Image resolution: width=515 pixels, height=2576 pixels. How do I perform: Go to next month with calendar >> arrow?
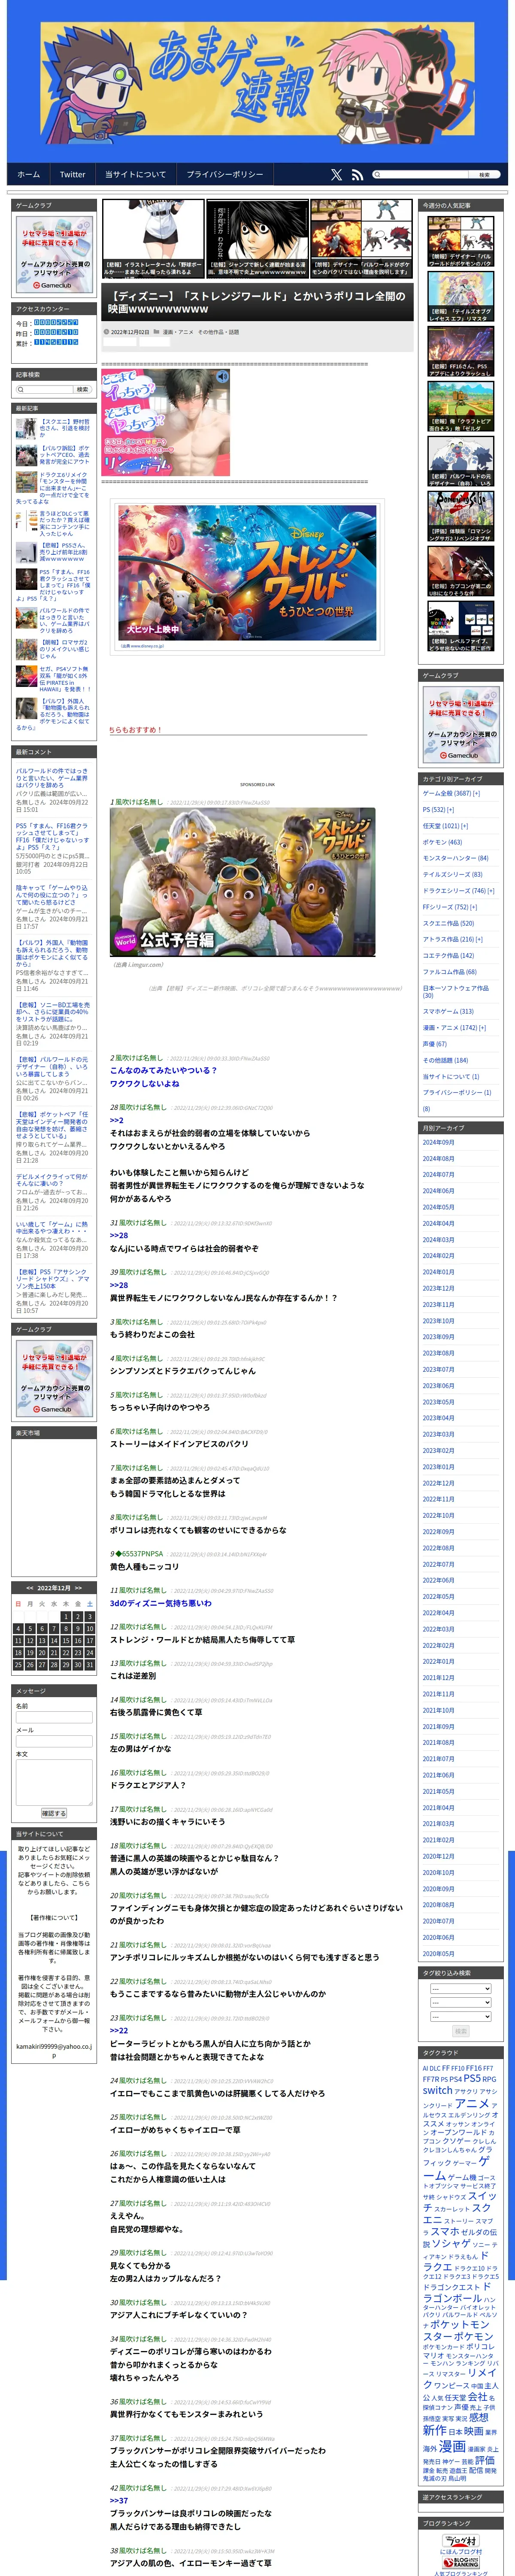pos(78,1588)
